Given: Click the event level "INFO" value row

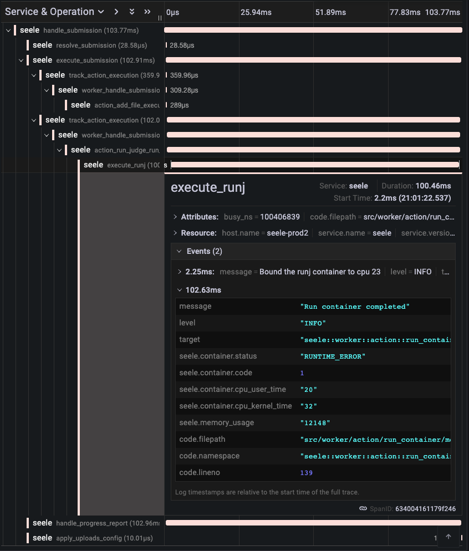Looking at the screenshot, I should [313, 323].
